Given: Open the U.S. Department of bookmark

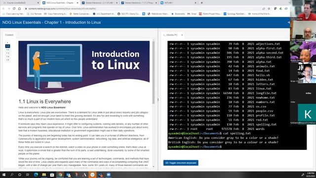Looking at the screenshot, I should [104, 14].
